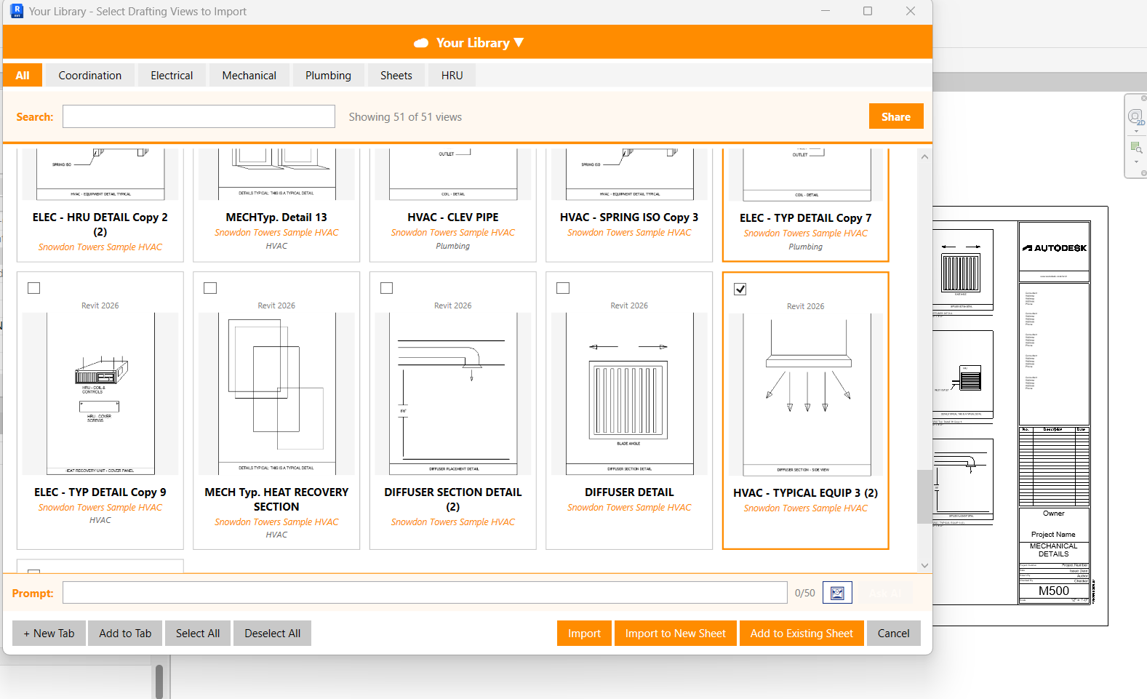This screenshot has width=1147, height=699.
Task: Expand the zoom options dropdown arrow in Revit
Action: tap(1136, 162)
